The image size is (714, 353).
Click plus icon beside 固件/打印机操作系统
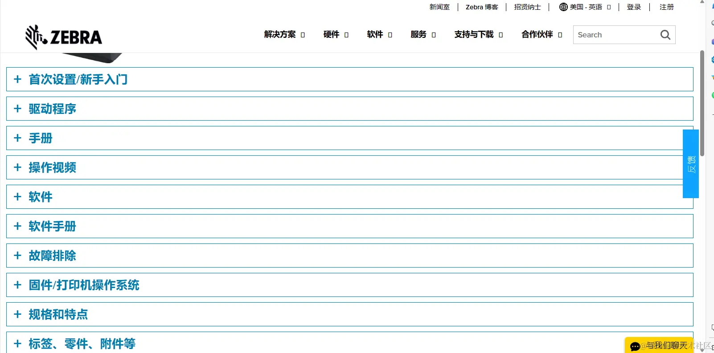[18, 285]
